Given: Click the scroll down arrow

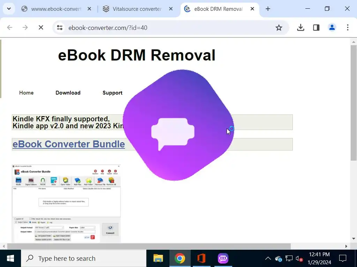Looking at the screenshot, I should 354,238.
